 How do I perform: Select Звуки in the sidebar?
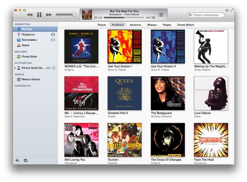coord(35,45)
